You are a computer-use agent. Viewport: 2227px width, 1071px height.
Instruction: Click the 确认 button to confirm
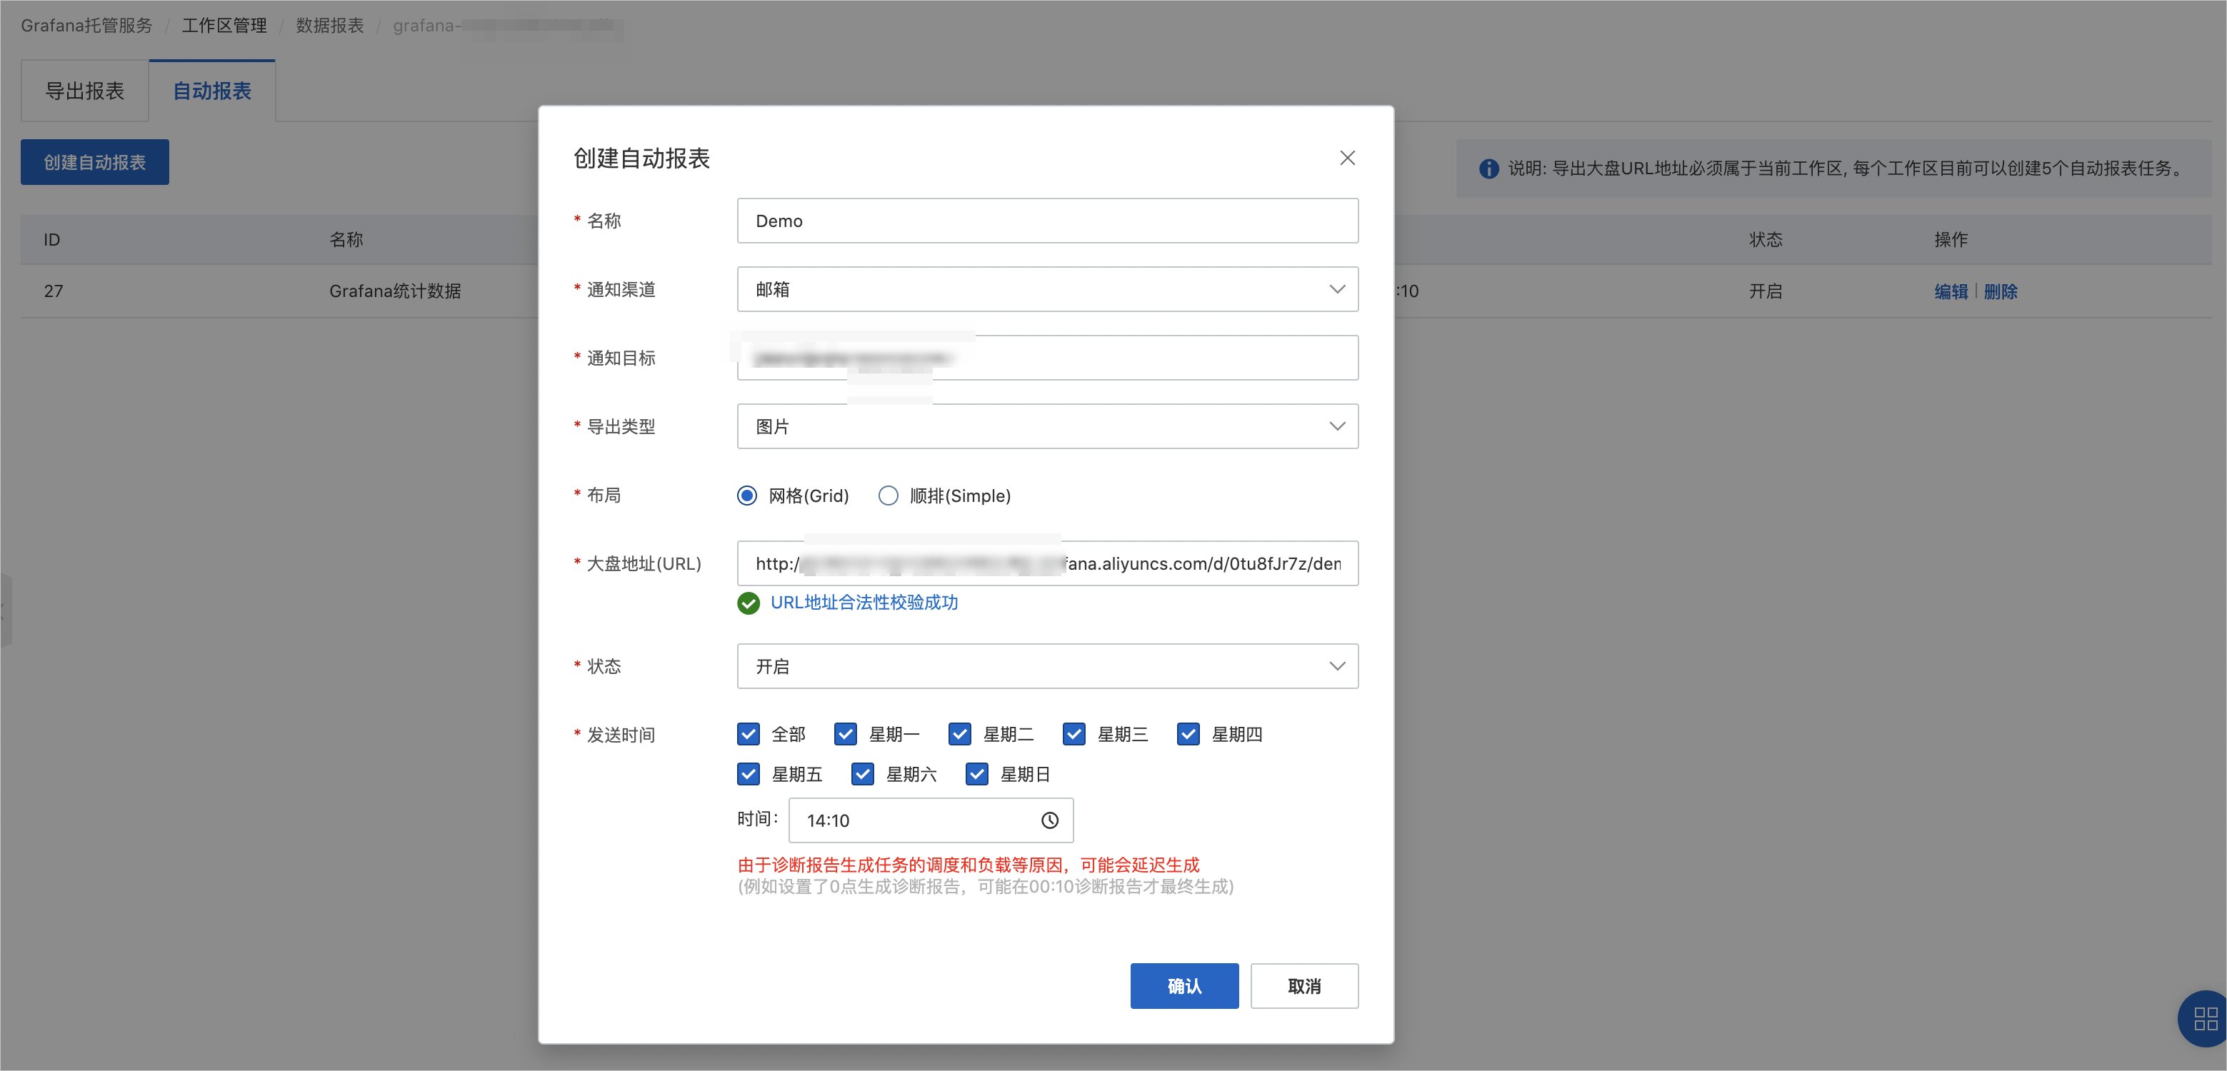click(1184, 985)
